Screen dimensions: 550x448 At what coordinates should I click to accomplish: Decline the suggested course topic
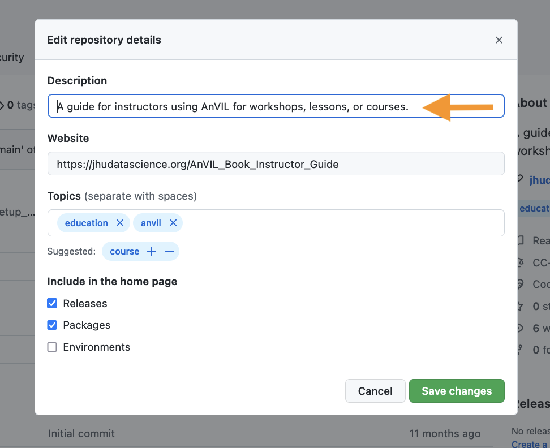(x=169, y=251)
